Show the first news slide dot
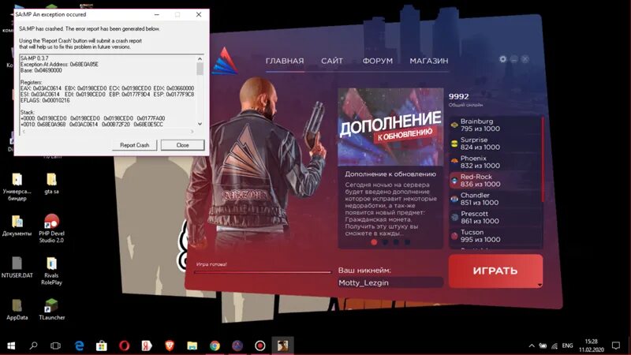 tap(374, 242)
